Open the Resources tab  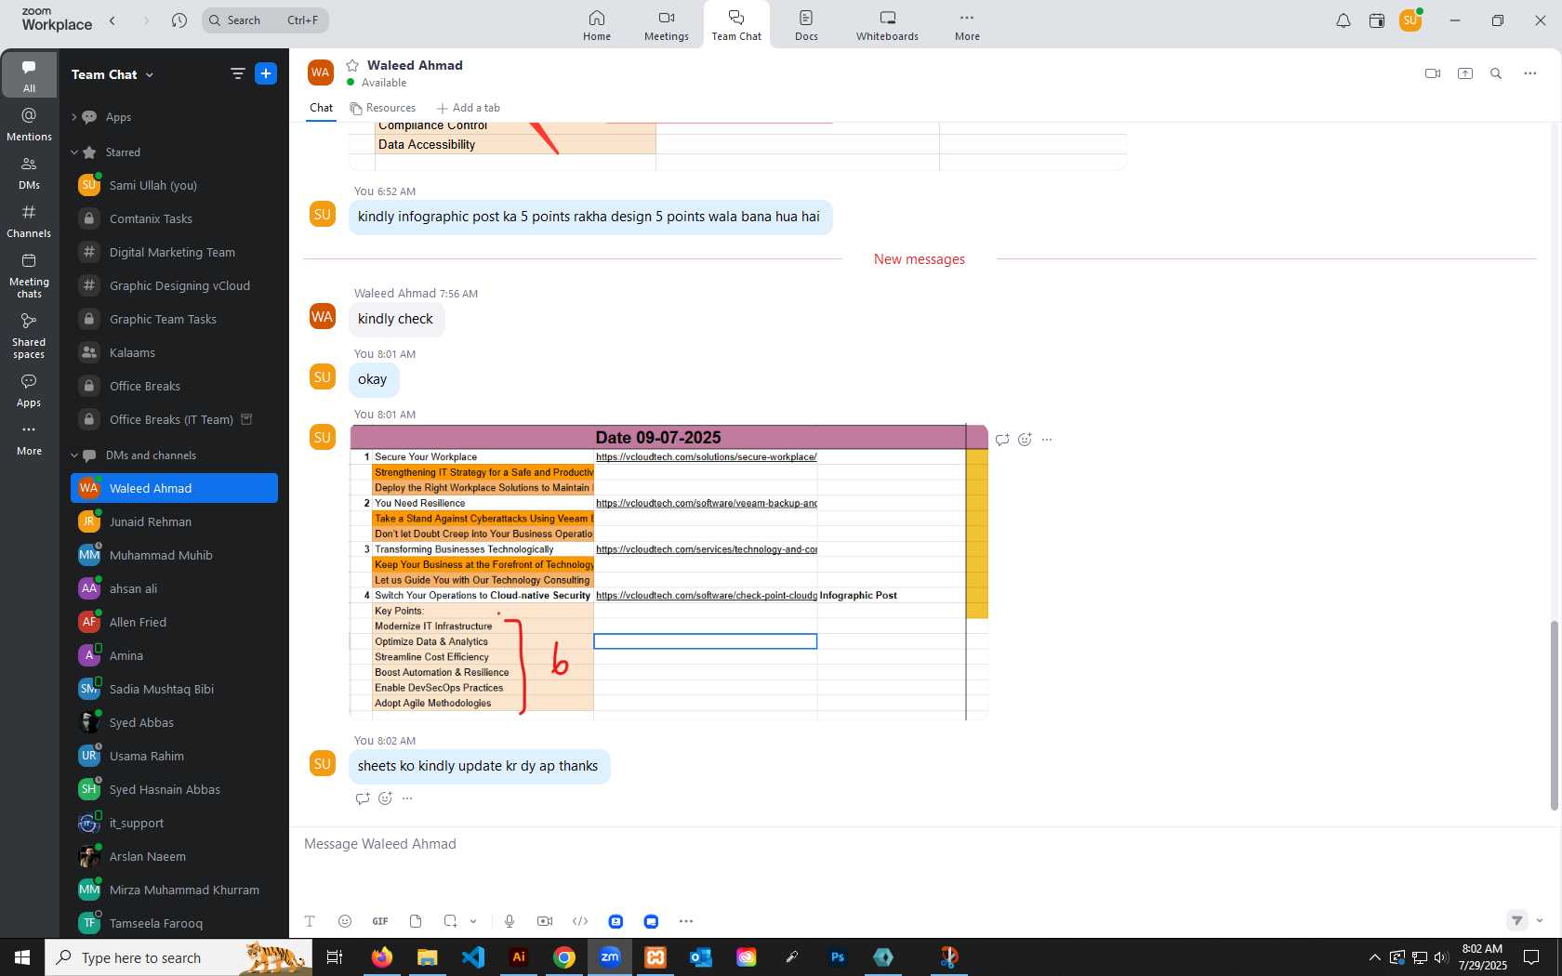383,108
